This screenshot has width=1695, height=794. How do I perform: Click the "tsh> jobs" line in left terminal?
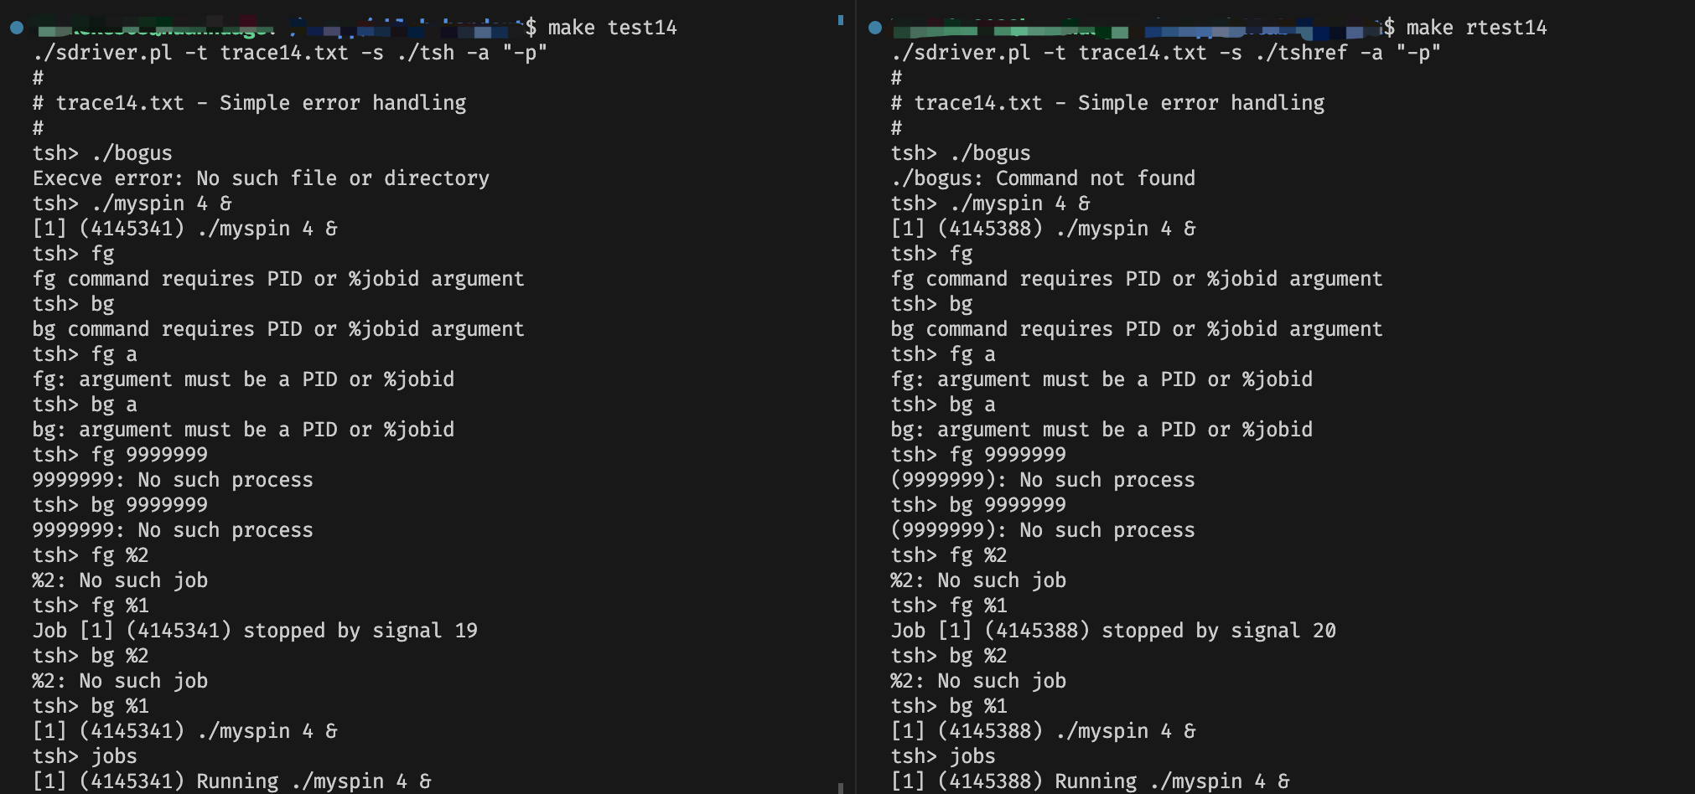[x=85, y=756]
